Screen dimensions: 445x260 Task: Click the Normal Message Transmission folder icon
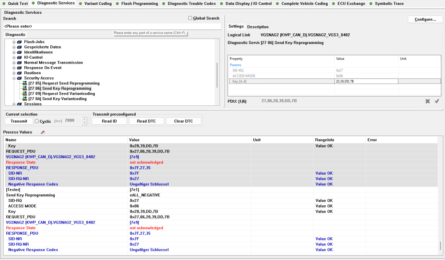pos(20,63)
